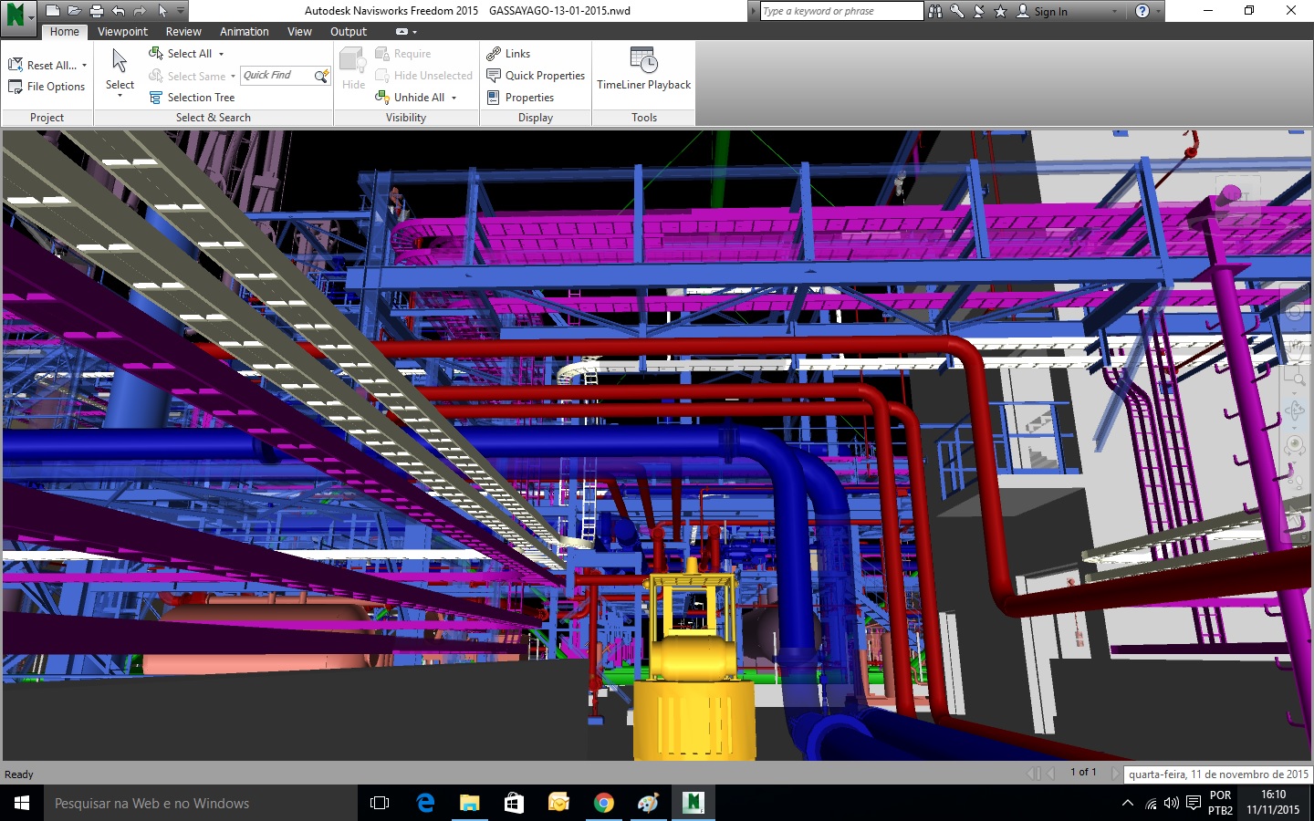1314x821 pixels.
Task: Click Sign In in the title bar
Action: point(1049,11)
